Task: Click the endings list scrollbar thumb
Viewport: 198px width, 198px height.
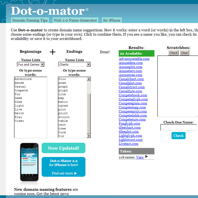Action: (x=89, y=114)
